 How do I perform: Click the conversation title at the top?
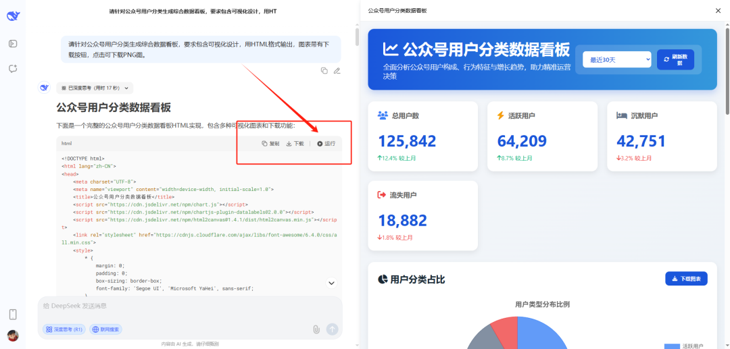pos(193,11)
